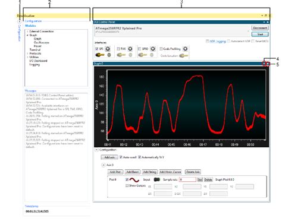Click the timestamp value 00:01:31.5141505
Viewport: 282px width, 221px height.
37,211
